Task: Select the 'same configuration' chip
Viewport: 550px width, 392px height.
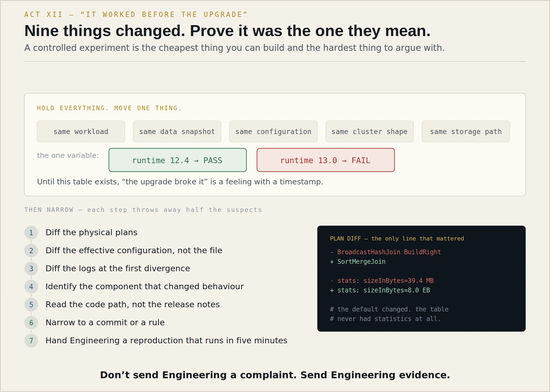Action: pyautogui.click(x=273, y=131)
